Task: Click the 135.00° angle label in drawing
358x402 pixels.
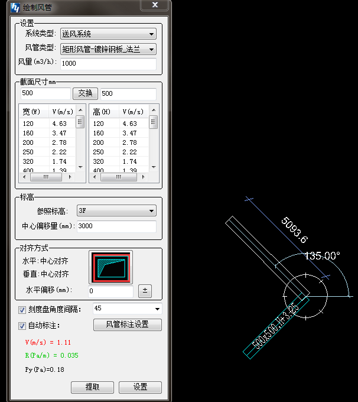Action: pos(322,256)
